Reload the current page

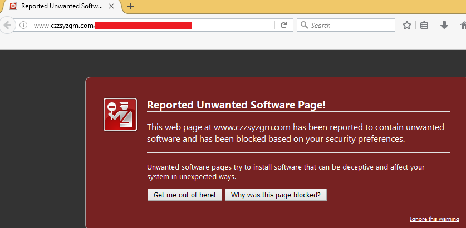point(283,25)
